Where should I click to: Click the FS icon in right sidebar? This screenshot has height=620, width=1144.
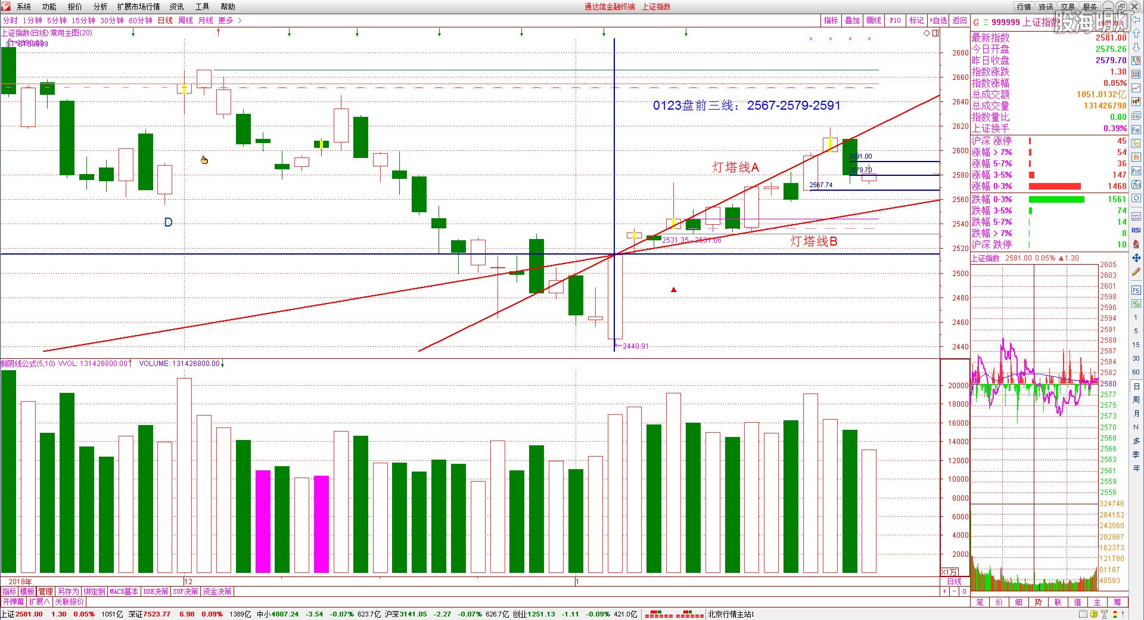pos(1136,290)
